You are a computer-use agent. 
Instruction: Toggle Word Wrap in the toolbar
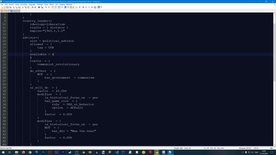(59, 7)
